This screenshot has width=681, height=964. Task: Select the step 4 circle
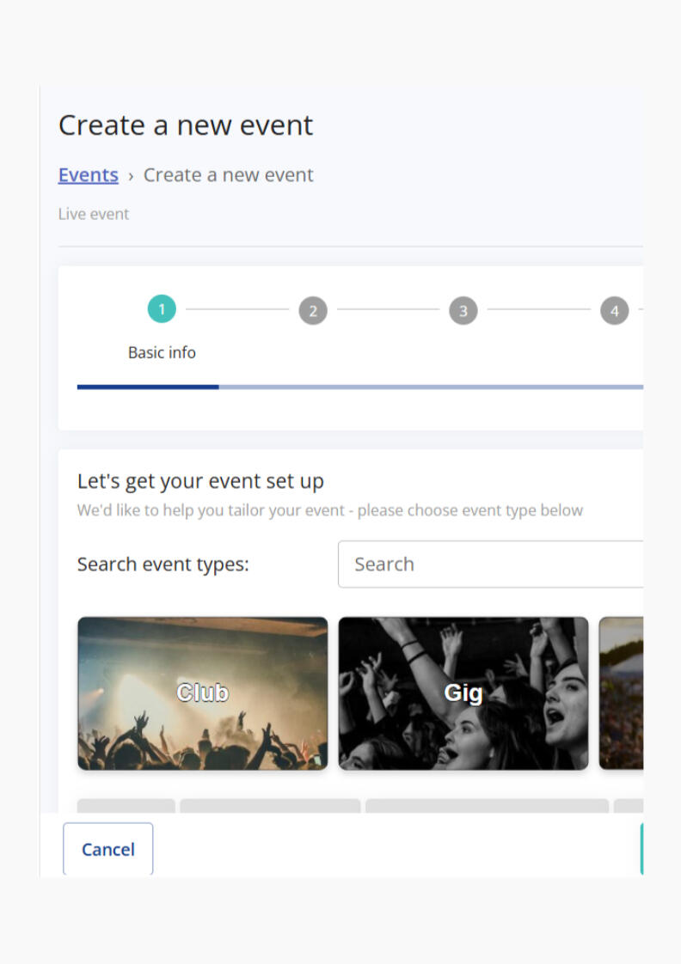(x=614, y=311)
